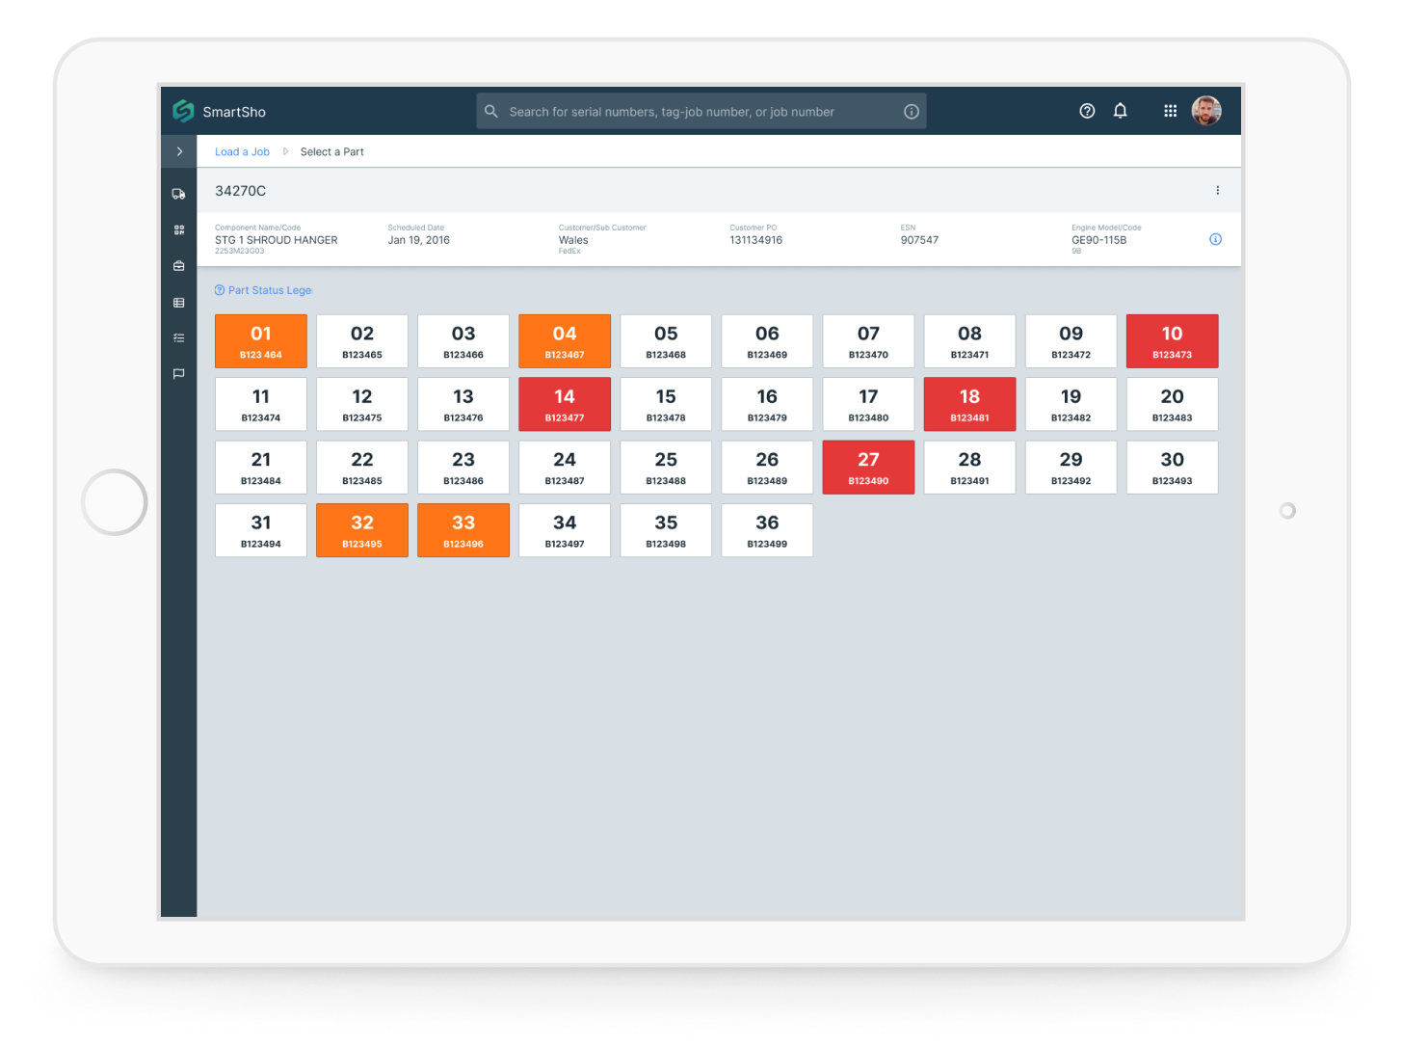The width and height of the screenshot is (1402, 1047).
Task: Select red part 27 tile B123490
Action: point(868,468)
